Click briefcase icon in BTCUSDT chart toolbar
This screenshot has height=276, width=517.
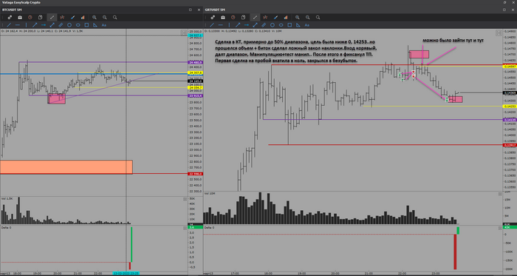pos(20,17)
